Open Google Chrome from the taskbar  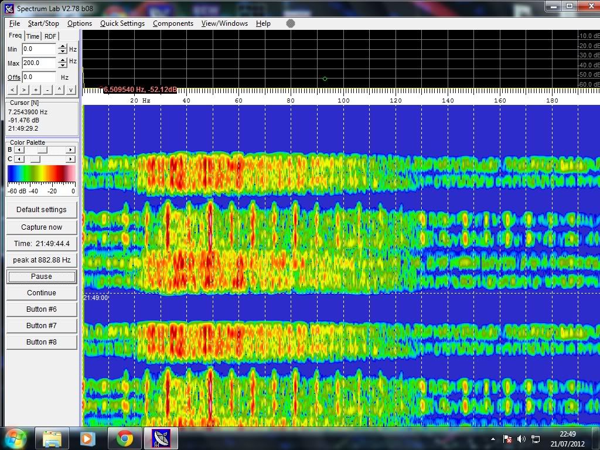124,438
